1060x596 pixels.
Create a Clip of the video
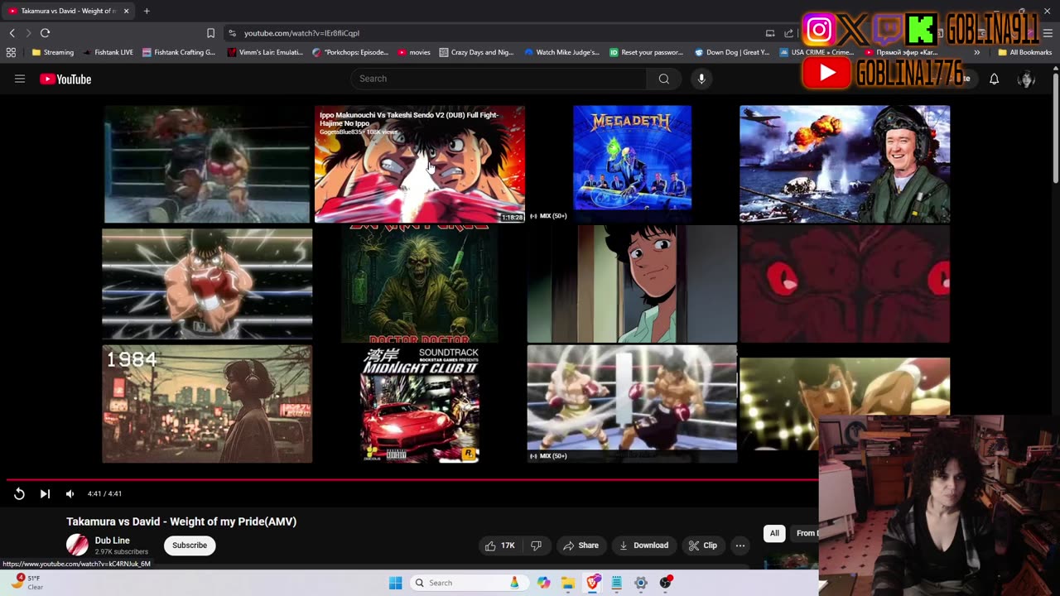tap(702, 546)
